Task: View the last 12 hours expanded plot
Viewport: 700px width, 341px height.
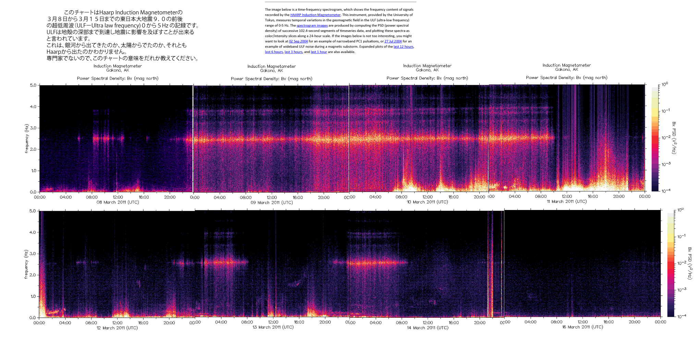Action: click(403, 47)
